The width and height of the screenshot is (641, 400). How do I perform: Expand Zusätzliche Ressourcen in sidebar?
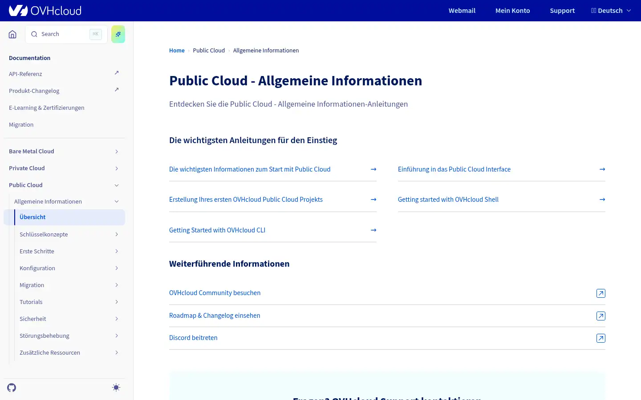[117, 353]
